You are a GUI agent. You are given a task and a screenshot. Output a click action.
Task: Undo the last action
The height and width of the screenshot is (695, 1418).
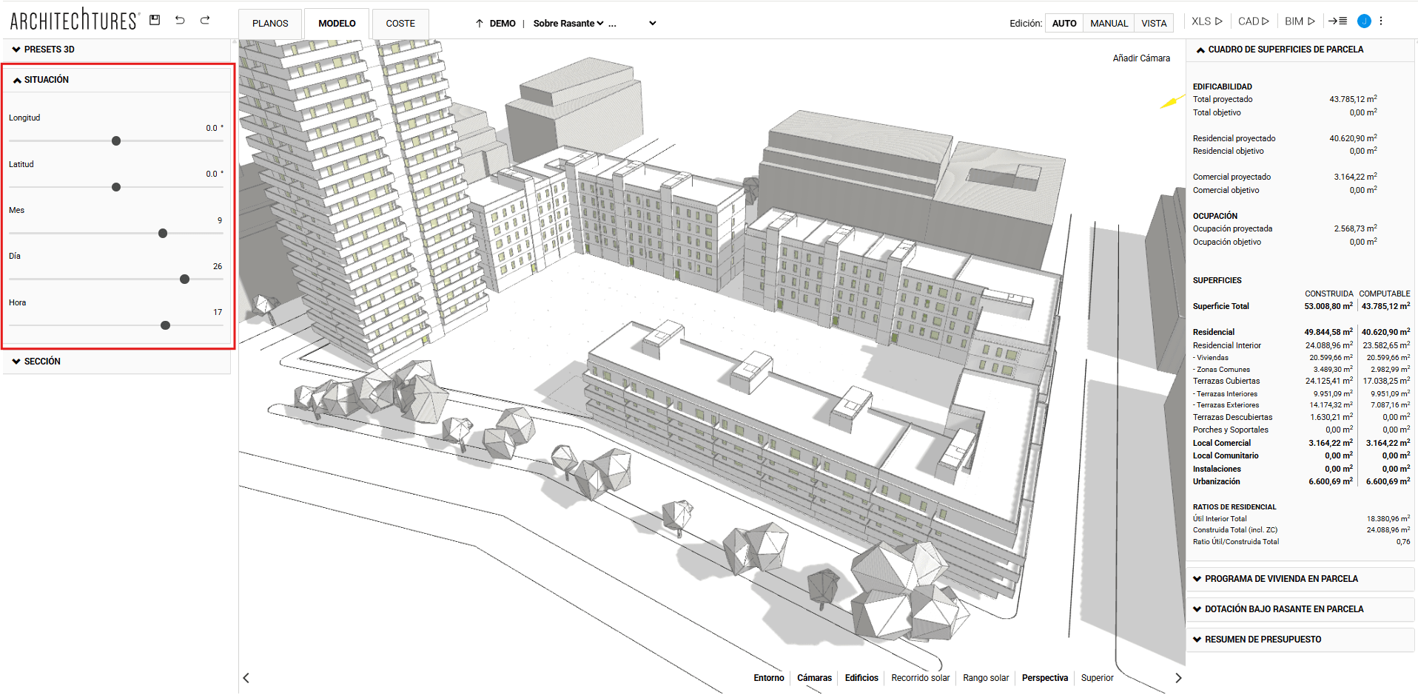tap(180, 20)
